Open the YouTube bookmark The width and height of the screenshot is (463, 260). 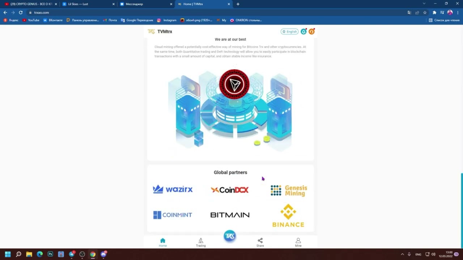pyautogui.click(x=31, y=20)
